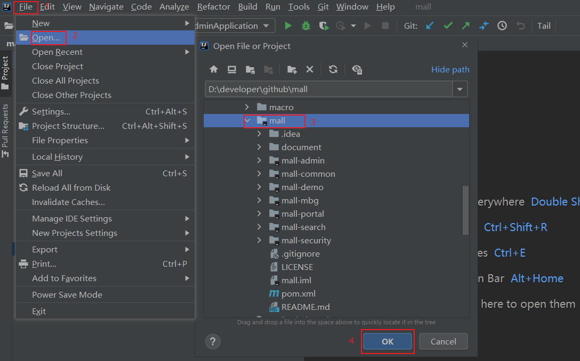Click the file tree vertical scrollbar

tap(465, 210)
